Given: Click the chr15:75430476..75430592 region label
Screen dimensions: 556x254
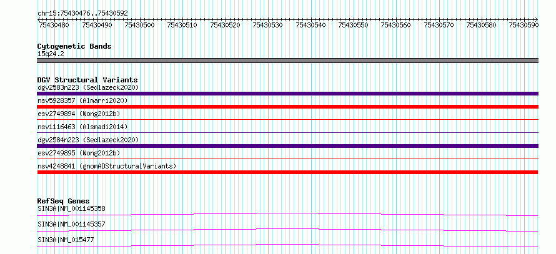Looking at the screenshot, I should 82,13.
